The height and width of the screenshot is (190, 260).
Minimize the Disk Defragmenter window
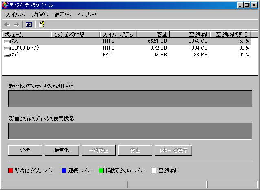pyautogui.click(x=240, y=5)
